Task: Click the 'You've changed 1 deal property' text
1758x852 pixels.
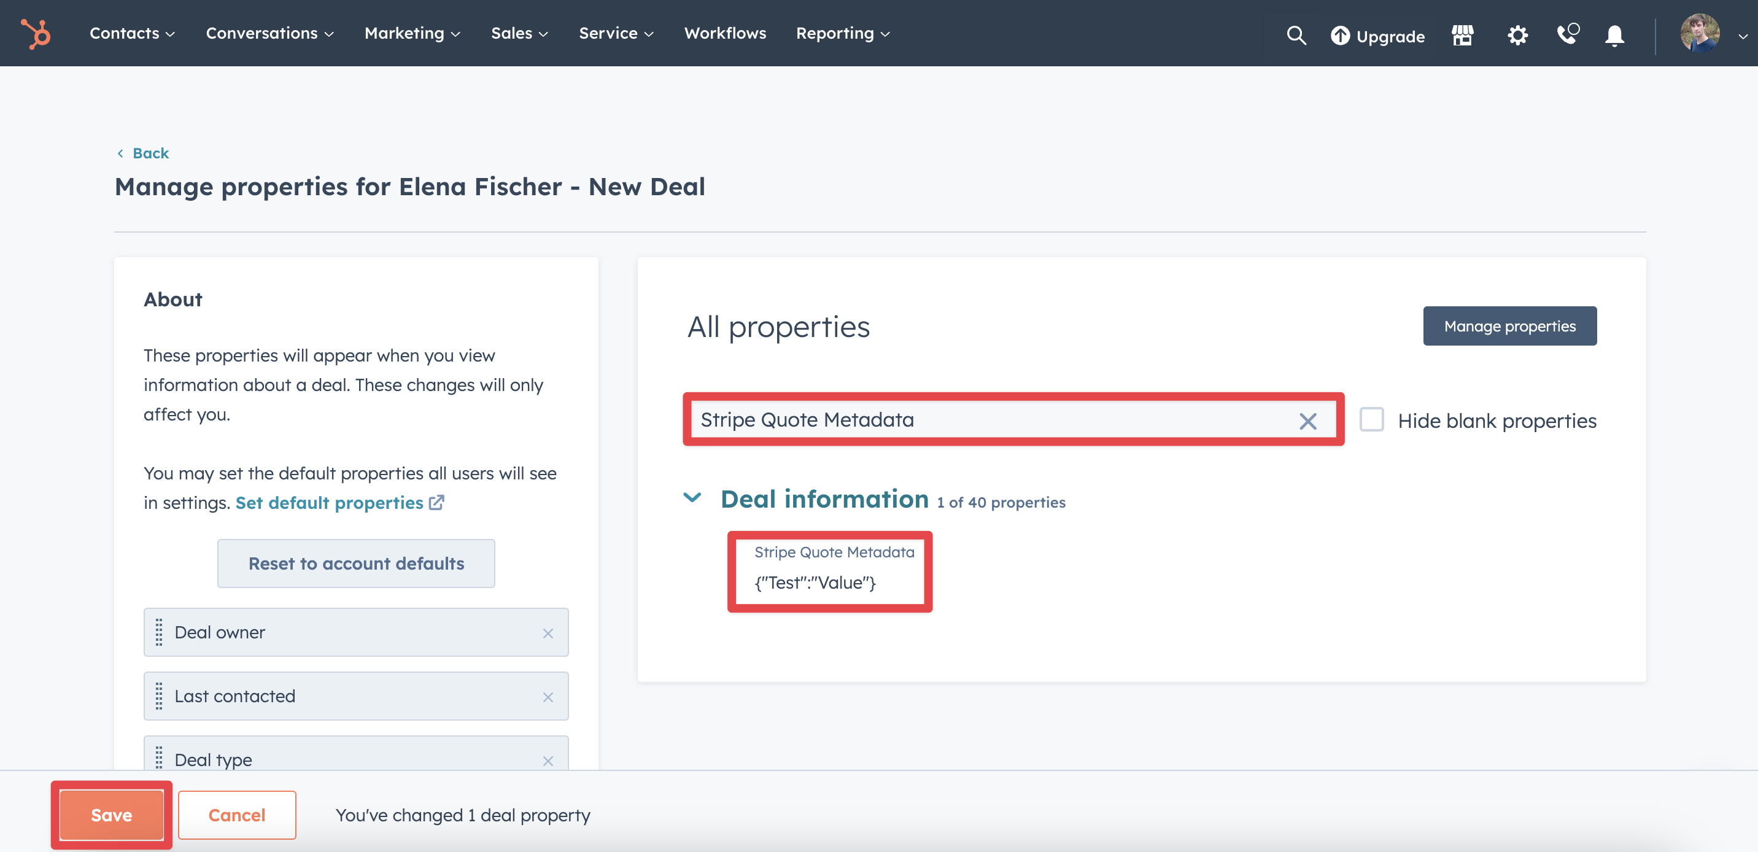Action: pyautogui.click(x=463, y=816)
